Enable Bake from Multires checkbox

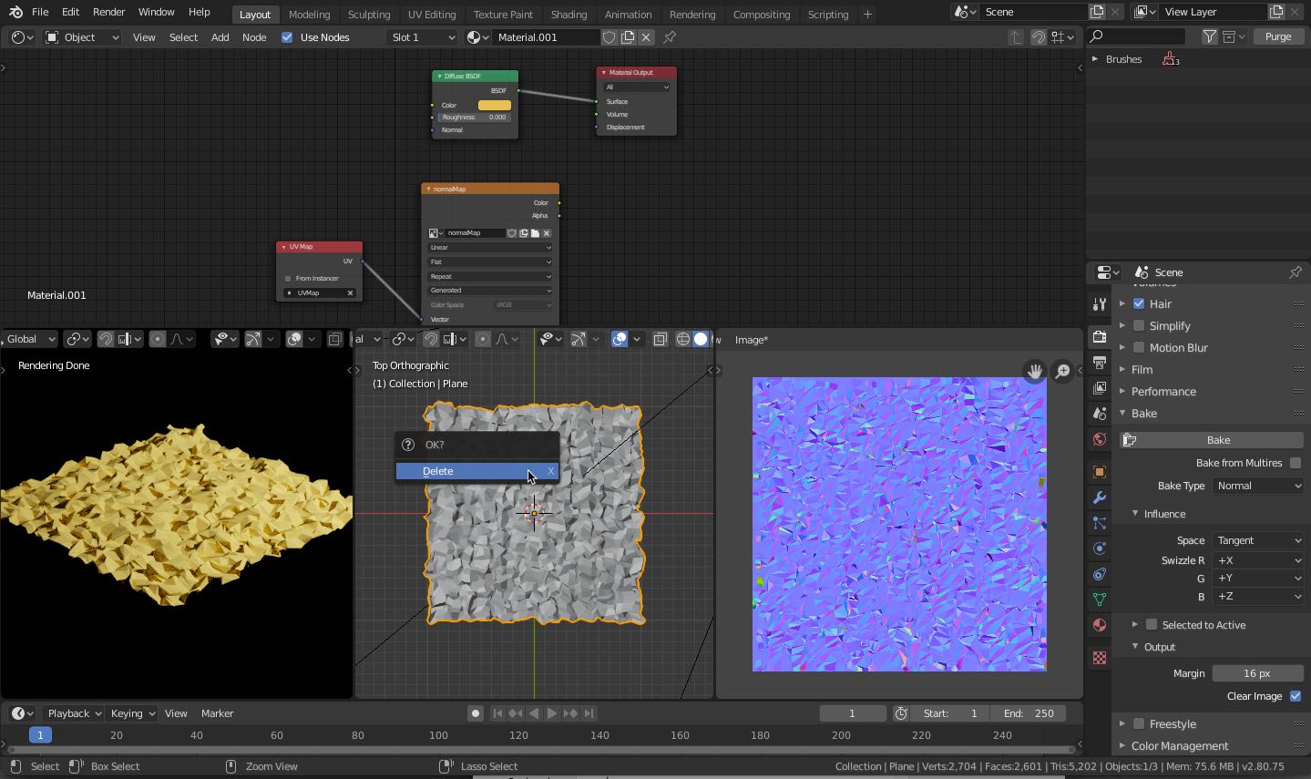click(x=1296, y=463)
